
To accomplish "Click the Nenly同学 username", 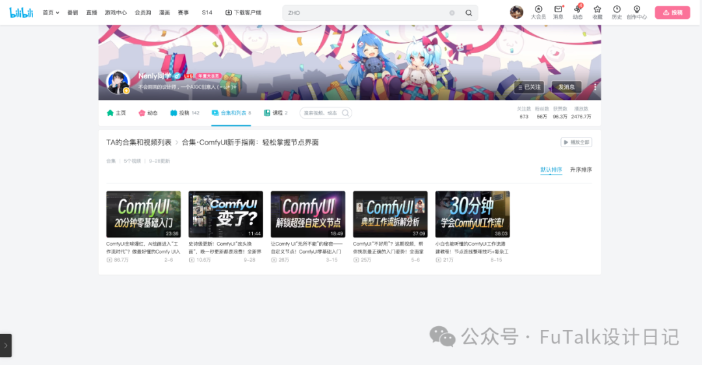I will (155, 76).
